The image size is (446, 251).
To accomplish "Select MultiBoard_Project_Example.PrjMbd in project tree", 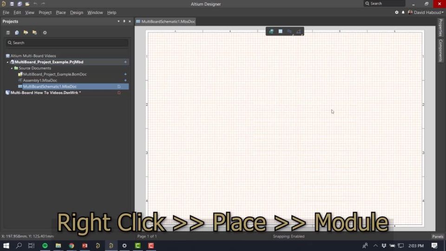I will point(49,62).
